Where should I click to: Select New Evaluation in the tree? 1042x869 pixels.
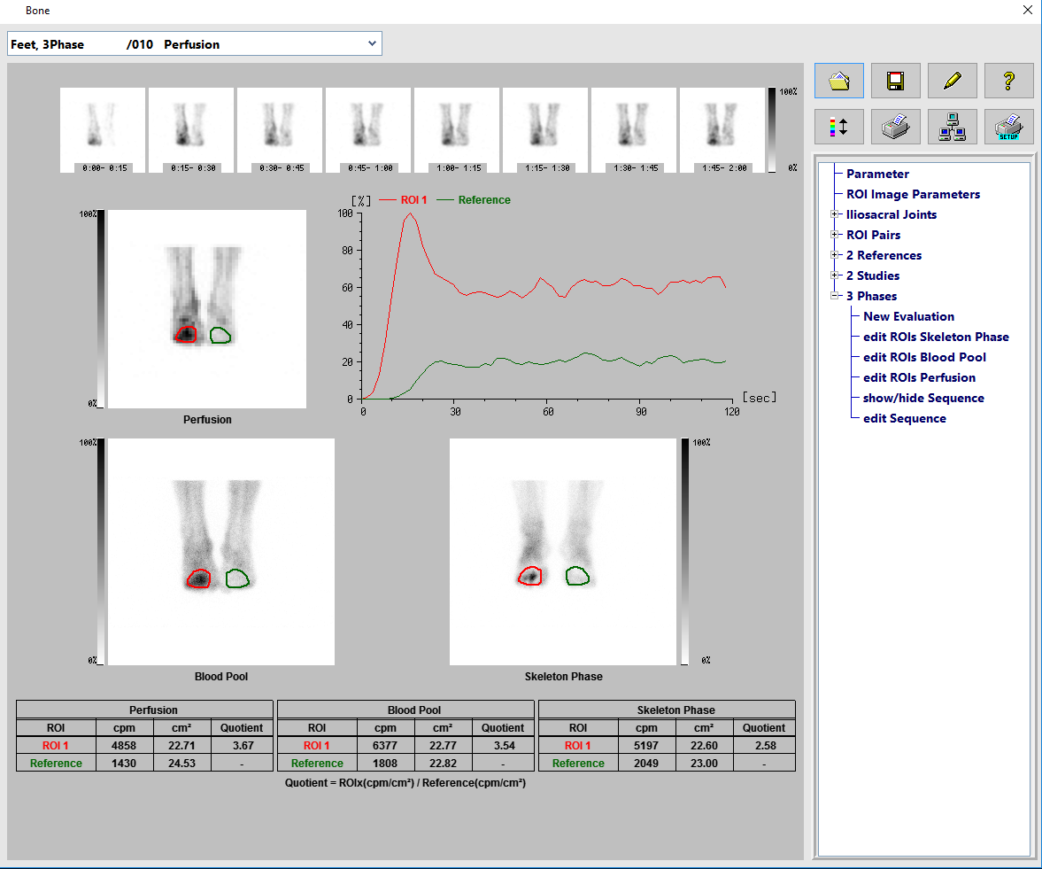click(908, 316)
